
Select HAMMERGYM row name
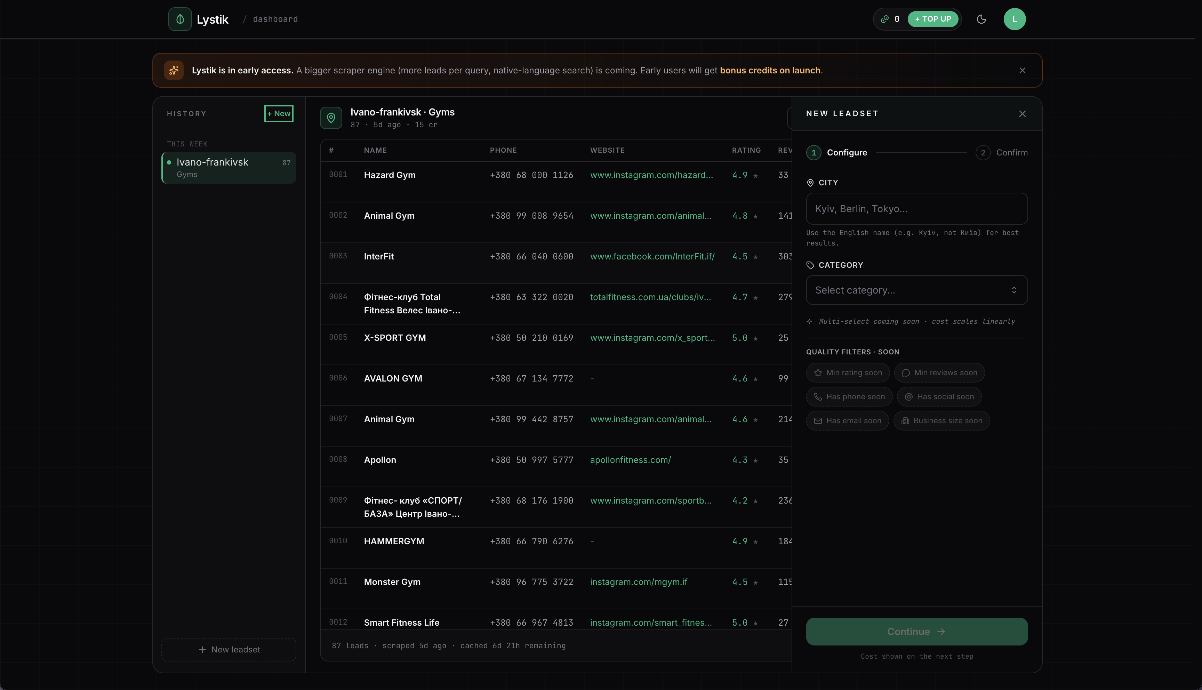[x=394, y=541]
